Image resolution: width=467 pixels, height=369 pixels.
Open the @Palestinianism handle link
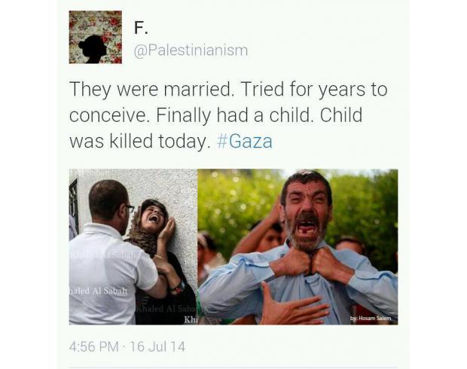191,50
